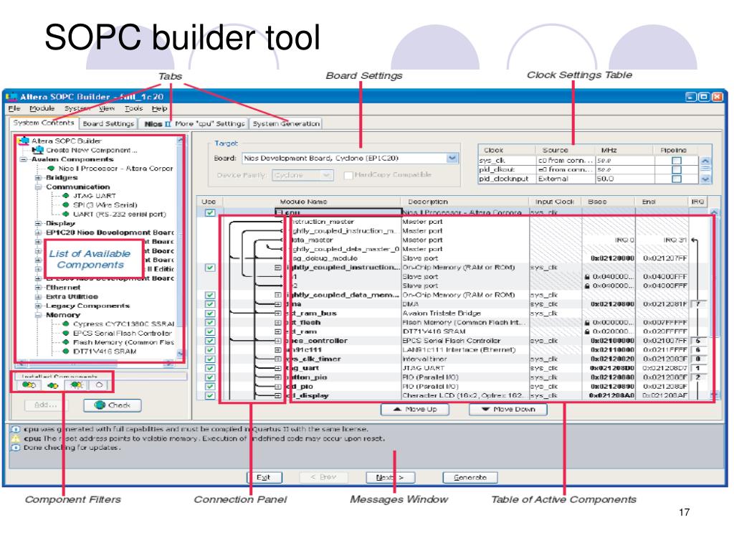Click the IRQ value field for sys_clk_timer
Viewport: 734px width, 551px height.
698,359
